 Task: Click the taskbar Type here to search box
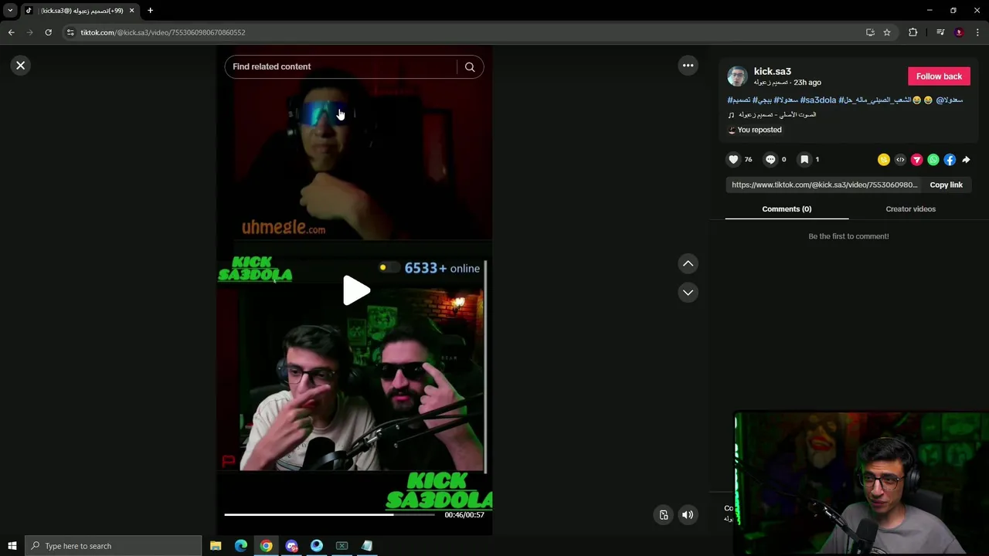point(113,546)
